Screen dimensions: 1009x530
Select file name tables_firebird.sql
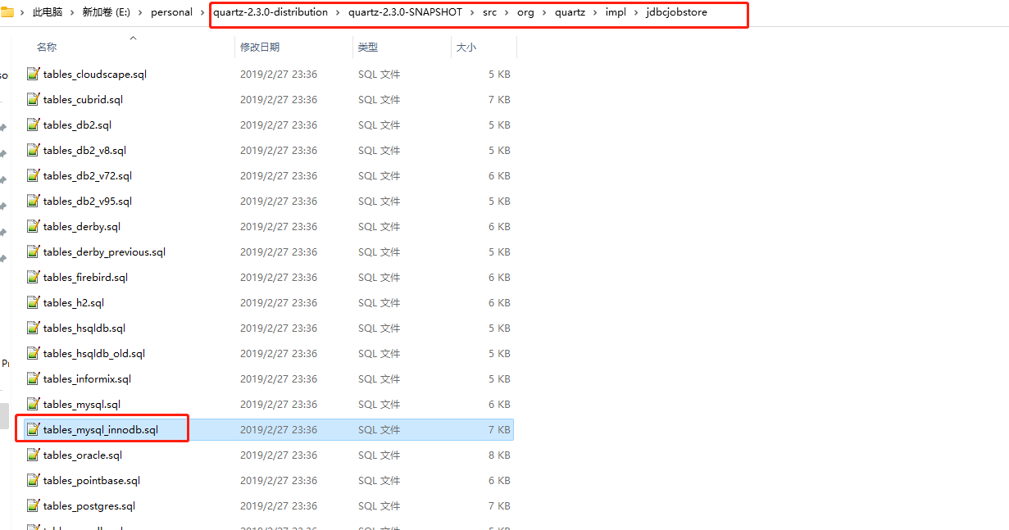[85, 277]
